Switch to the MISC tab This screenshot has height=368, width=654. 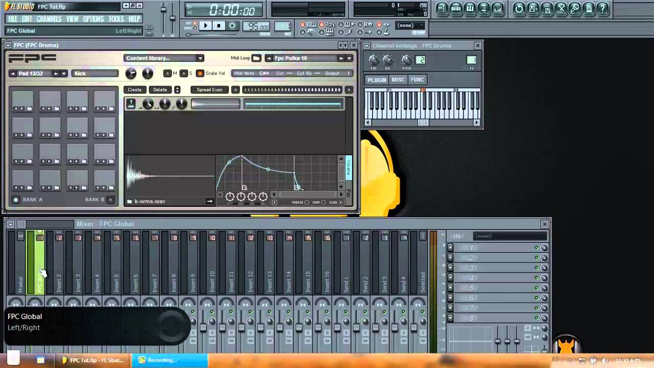tap(398, 80)
